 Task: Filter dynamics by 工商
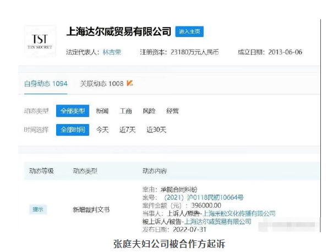pos(125,111)
